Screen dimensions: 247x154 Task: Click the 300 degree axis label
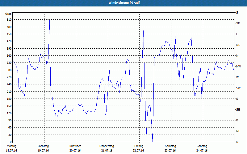(x=9, y=70)
